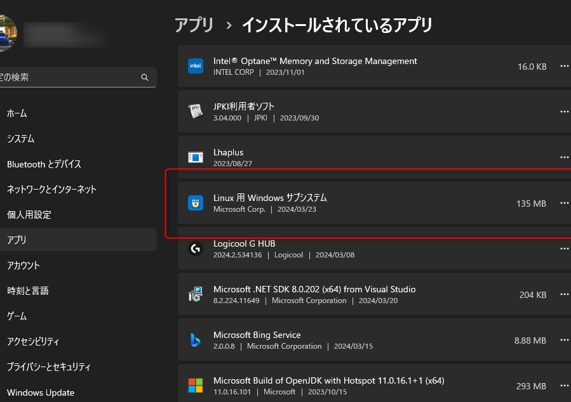
Task: Click the 8.88 MB size value
Action: coord(530,340)
